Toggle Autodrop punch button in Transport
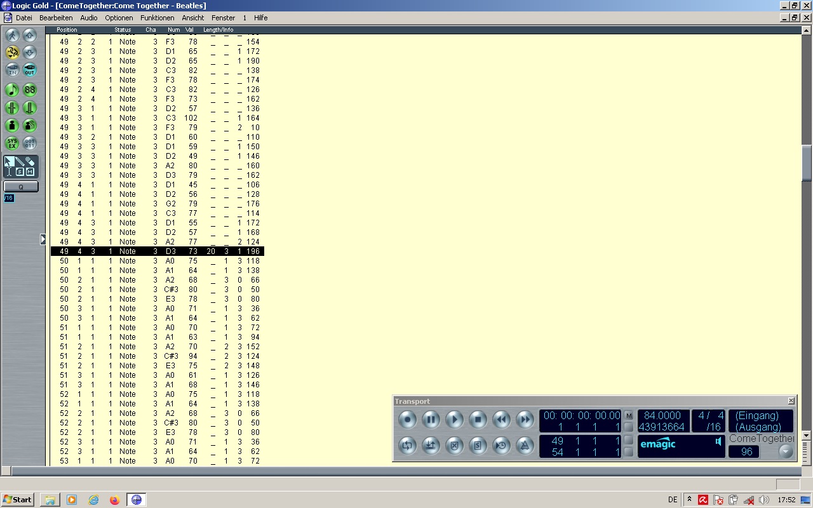Image resolution: width=813 pixels, height=508 pixels. click(x=431, y=446)
